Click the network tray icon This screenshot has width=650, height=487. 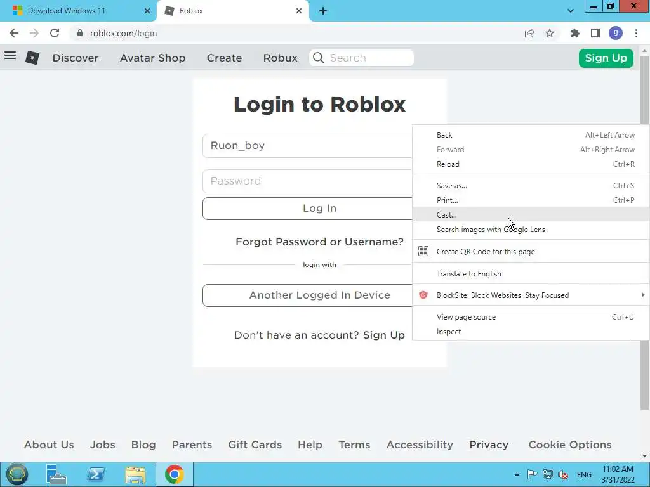(548, 474)
